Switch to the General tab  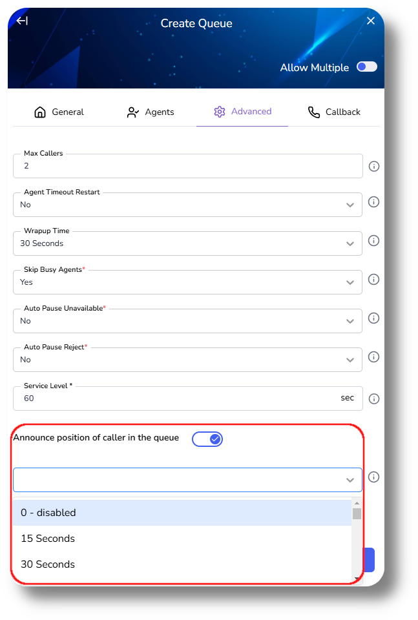[x=59, y=112]
